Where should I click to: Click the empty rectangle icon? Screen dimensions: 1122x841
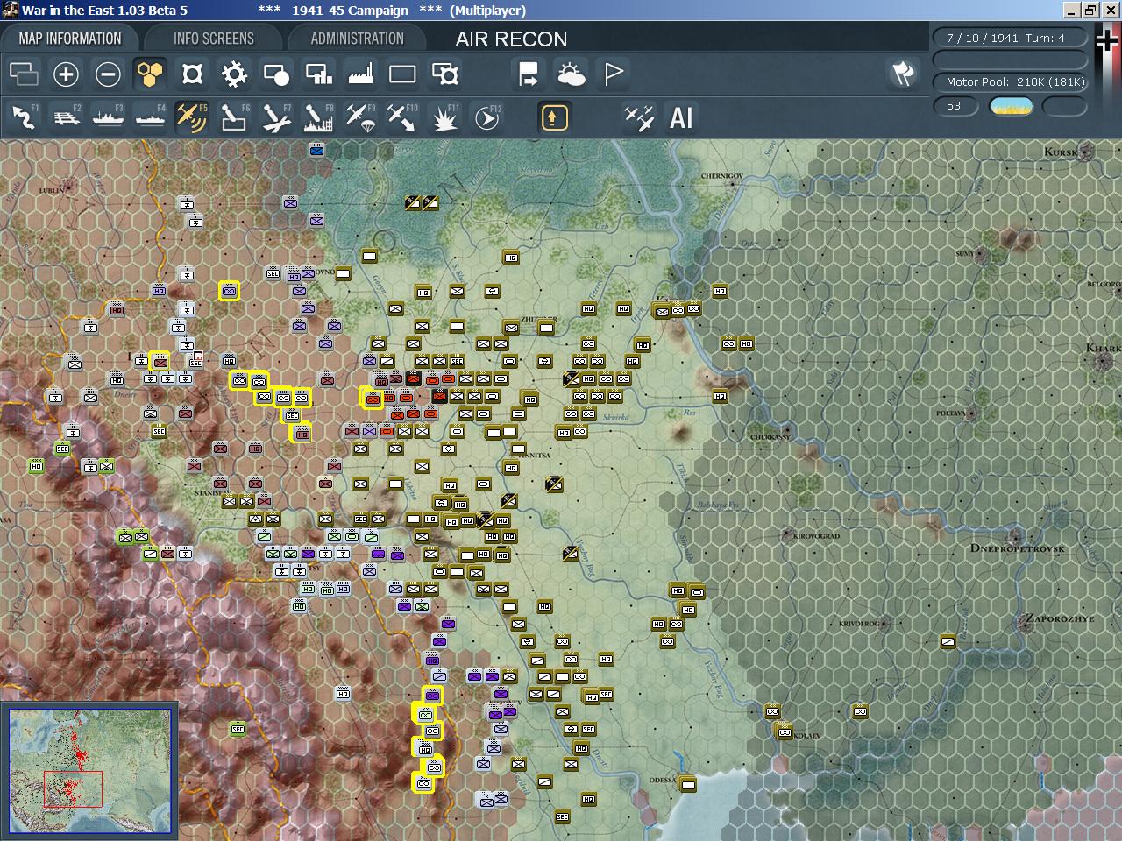[x=402, y=74]
